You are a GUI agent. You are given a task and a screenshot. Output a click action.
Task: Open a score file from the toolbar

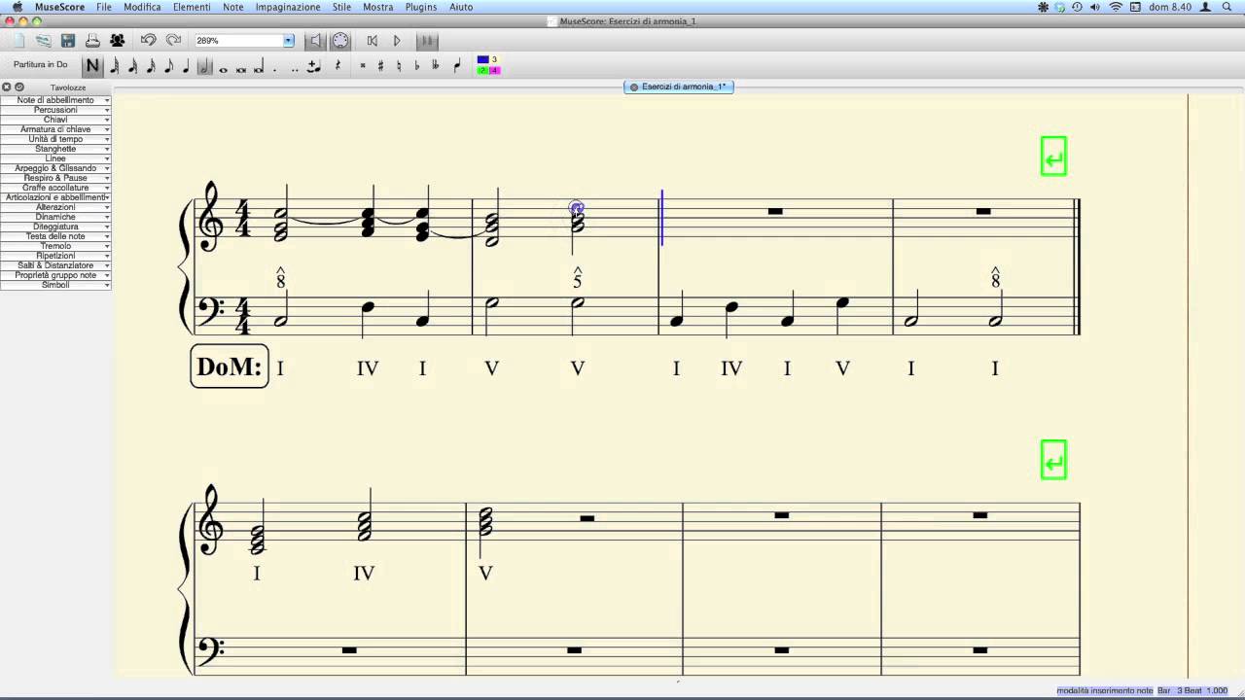(x=44, y=41)
